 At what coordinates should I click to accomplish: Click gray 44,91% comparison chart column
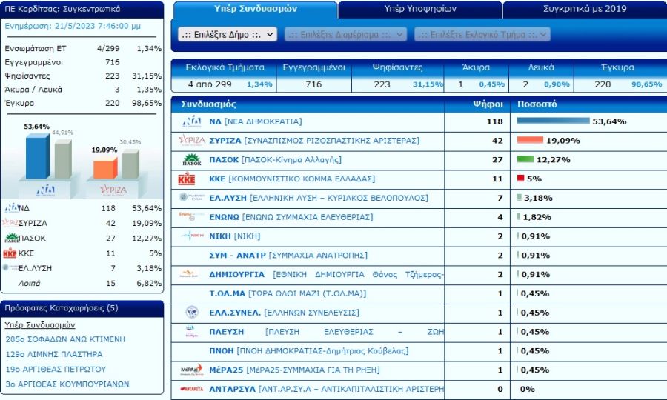coord(63,159)
